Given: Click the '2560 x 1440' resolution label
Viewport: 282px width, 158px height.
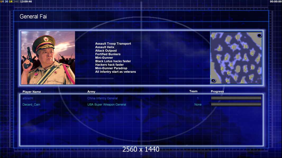Looking at the screenshot, I should tap(141, 149).
